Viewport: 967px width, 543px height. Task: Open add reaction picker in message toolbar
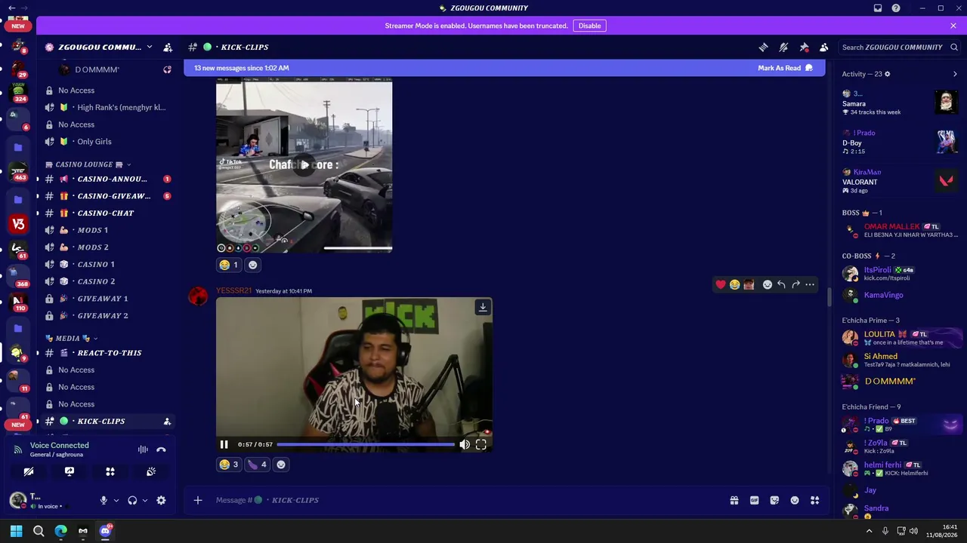pos(768,284)
